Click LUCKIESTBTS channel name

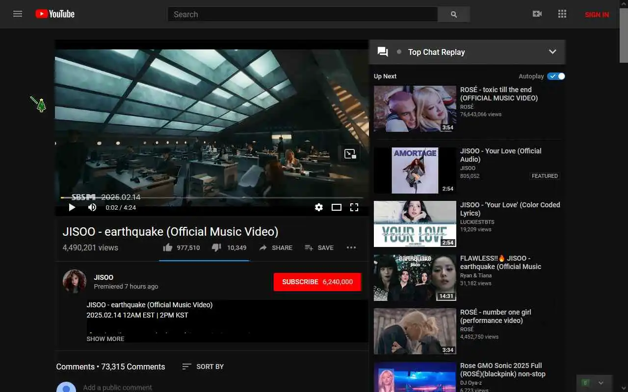(477, 222)
